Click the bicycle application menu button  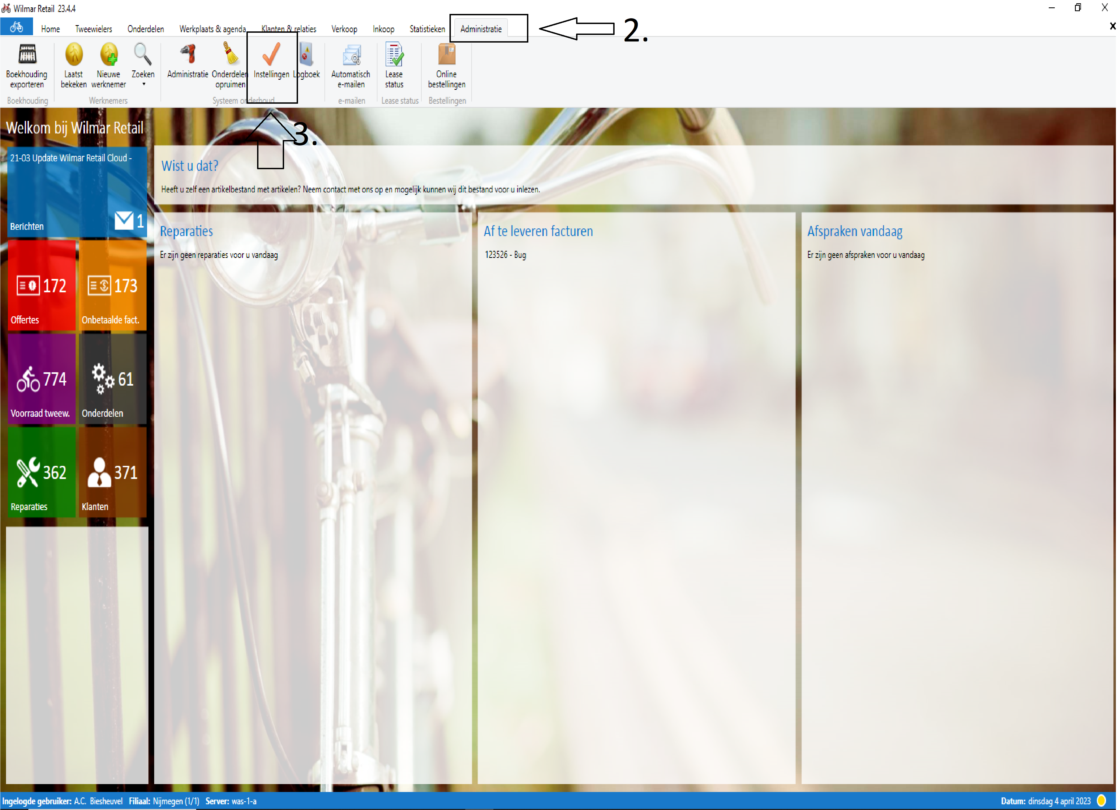(16, 27)
